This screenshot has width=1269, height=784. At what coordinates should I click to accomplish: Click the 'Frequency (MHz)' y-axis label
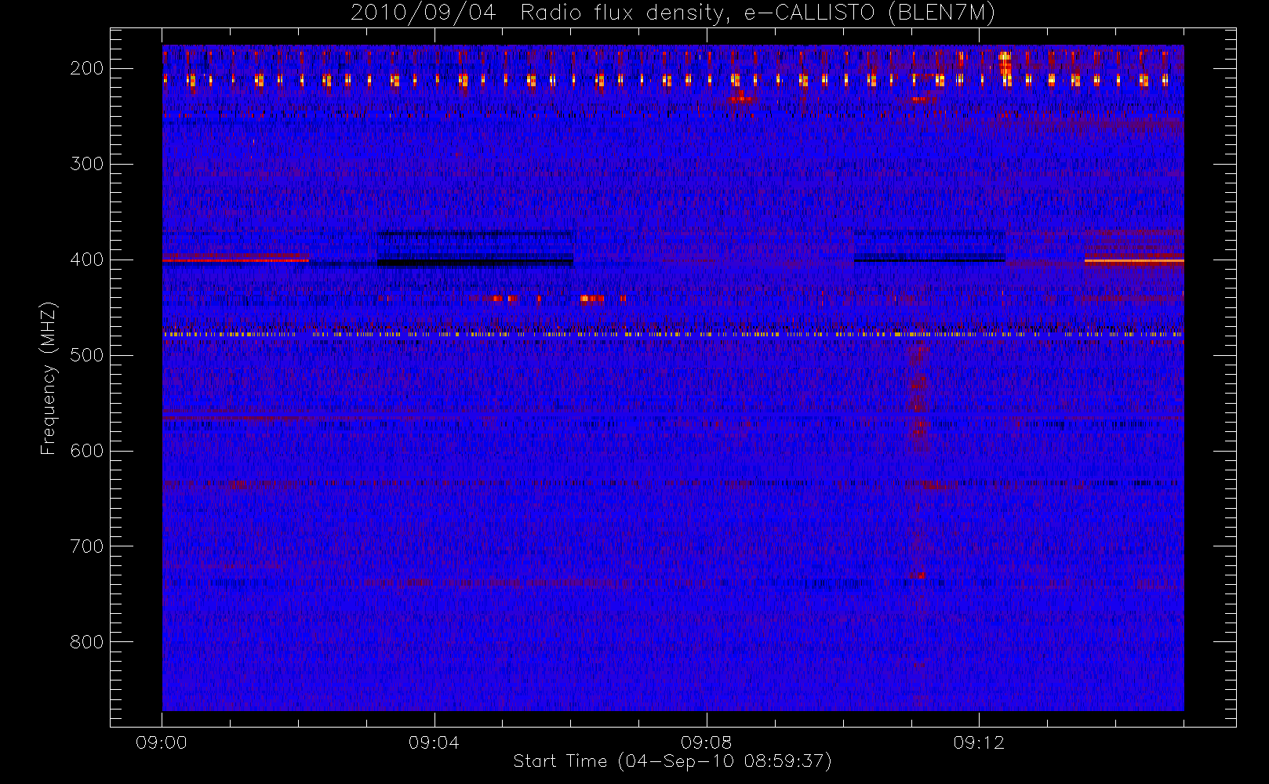(x=49, y=378)
